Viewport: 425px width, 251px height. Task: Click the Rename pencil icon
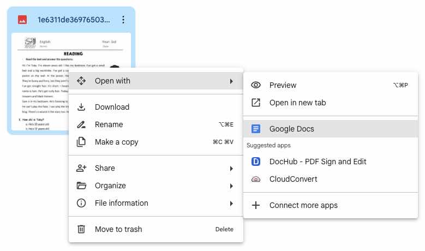coord(81,125)
